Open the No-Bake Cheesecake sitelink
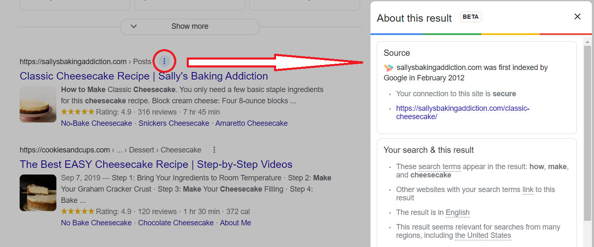The width and height of the screenshot is (594, 247). 96,123
